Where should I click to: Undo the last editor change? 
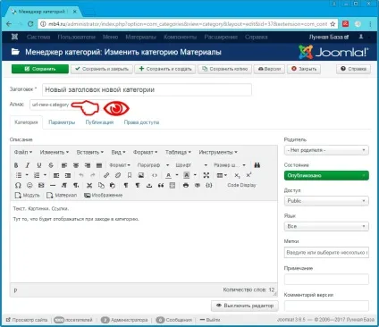pyautogui.click(x=81, y=175)
